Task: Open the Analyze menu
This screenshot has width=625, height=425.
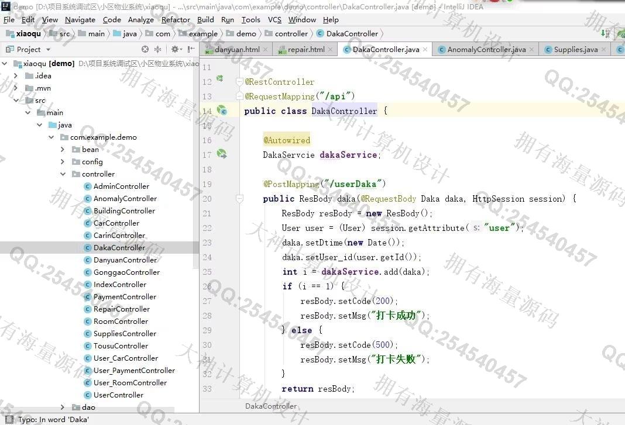Action: pos(140,19)
